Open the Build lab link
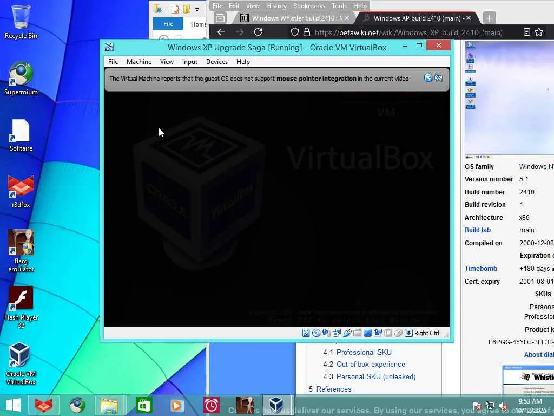 (x=477, y=230)
